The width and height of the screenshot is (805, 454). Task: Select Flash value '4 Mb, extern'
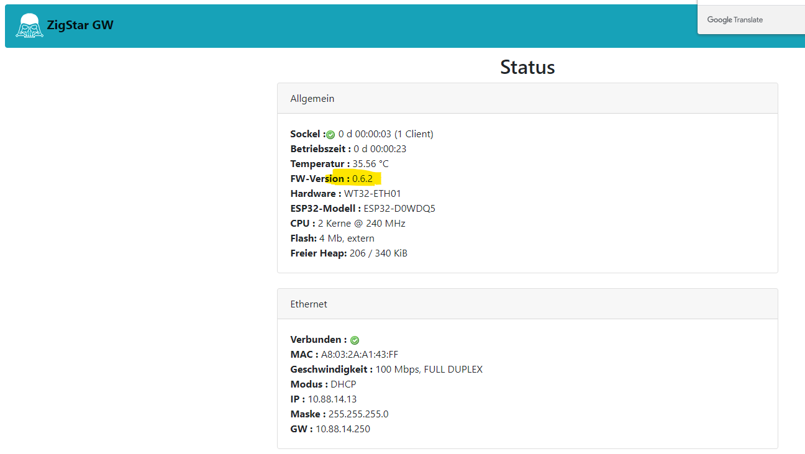(347, 238)
